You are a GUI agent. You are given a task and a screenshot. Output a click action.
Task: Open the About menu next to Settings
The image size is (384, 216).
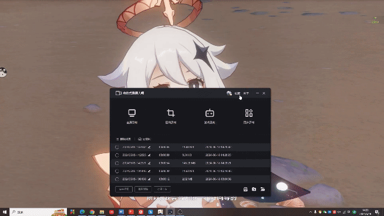pyautogui.click(x=246, y=93)
